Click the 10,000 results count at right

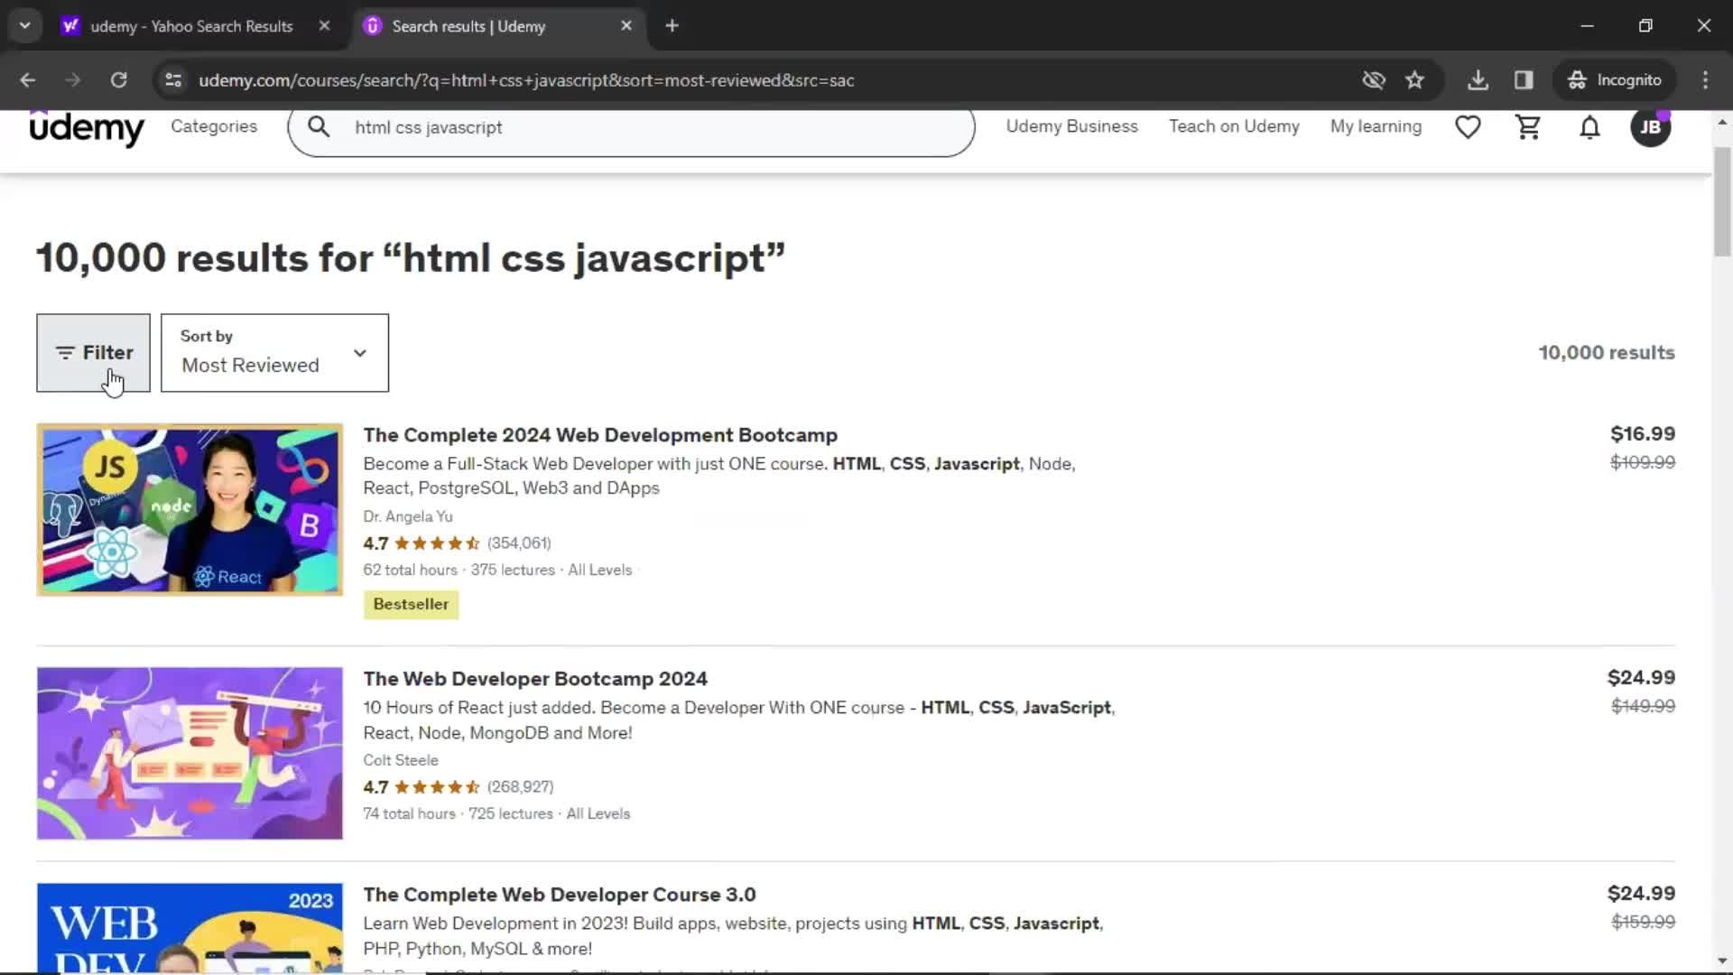click(1607, 353)
